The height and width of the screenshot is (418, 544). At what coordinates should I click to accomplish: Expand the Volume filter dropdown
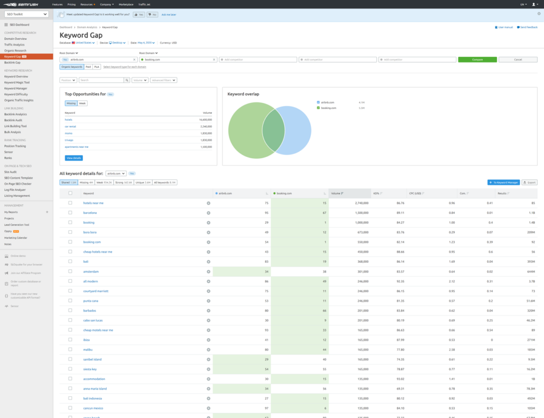pos(140,80)
